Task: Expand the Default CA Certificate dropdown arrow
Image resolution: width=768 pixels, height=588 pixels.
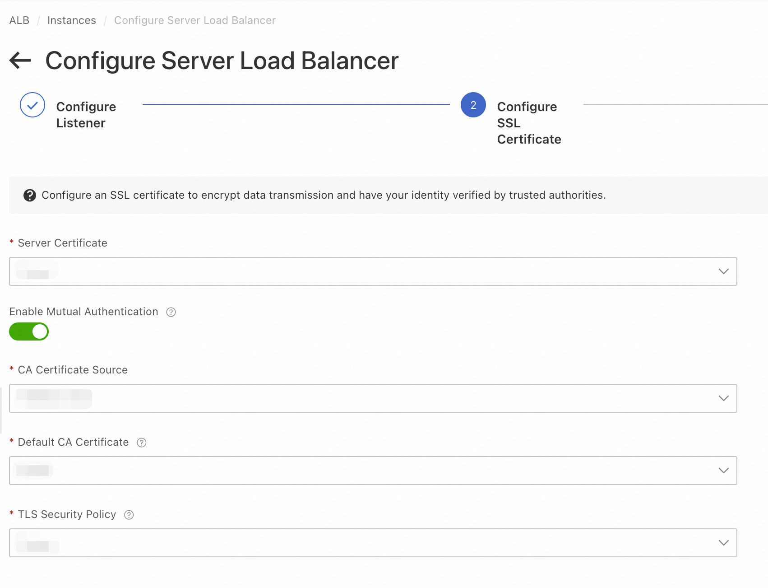Action: (723, 471)
